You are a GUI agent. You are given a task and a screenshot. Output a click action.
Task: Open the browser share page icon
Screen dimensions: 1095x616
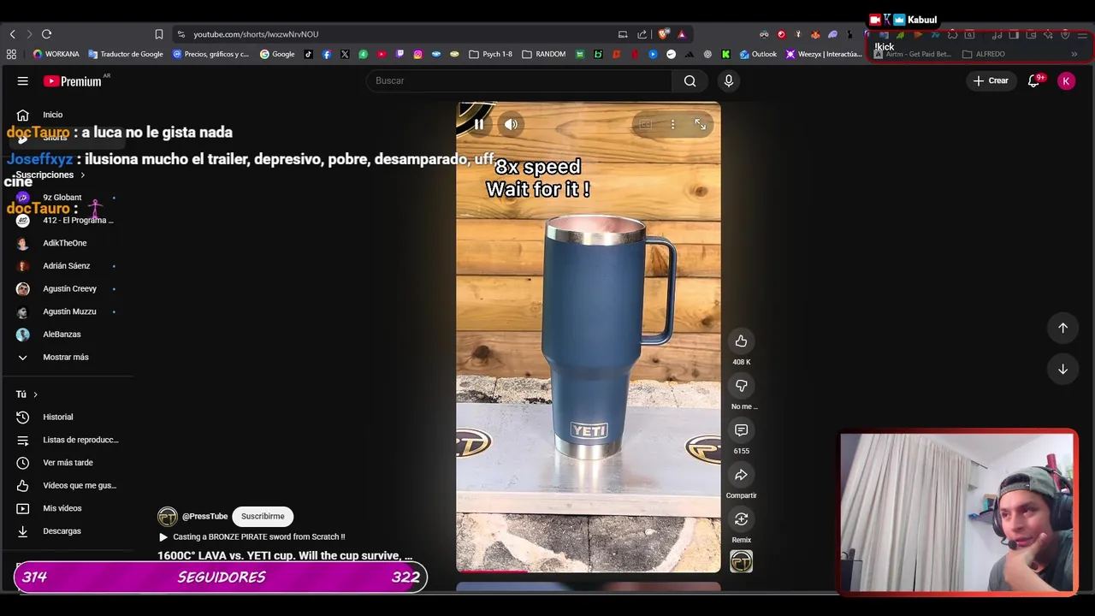(642, 34)
